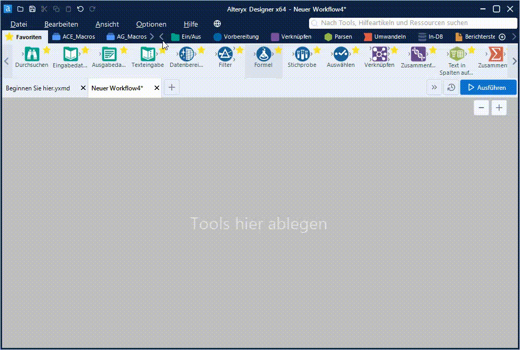Toggle favorite star on the Filter tool
The width and height of the screenshot is (520, 350).
pos(240,50)
